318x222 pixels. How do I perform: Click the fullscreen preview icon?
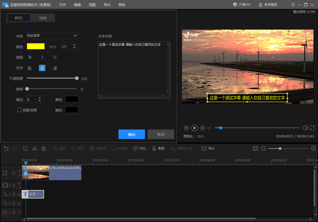pos(312,128)
